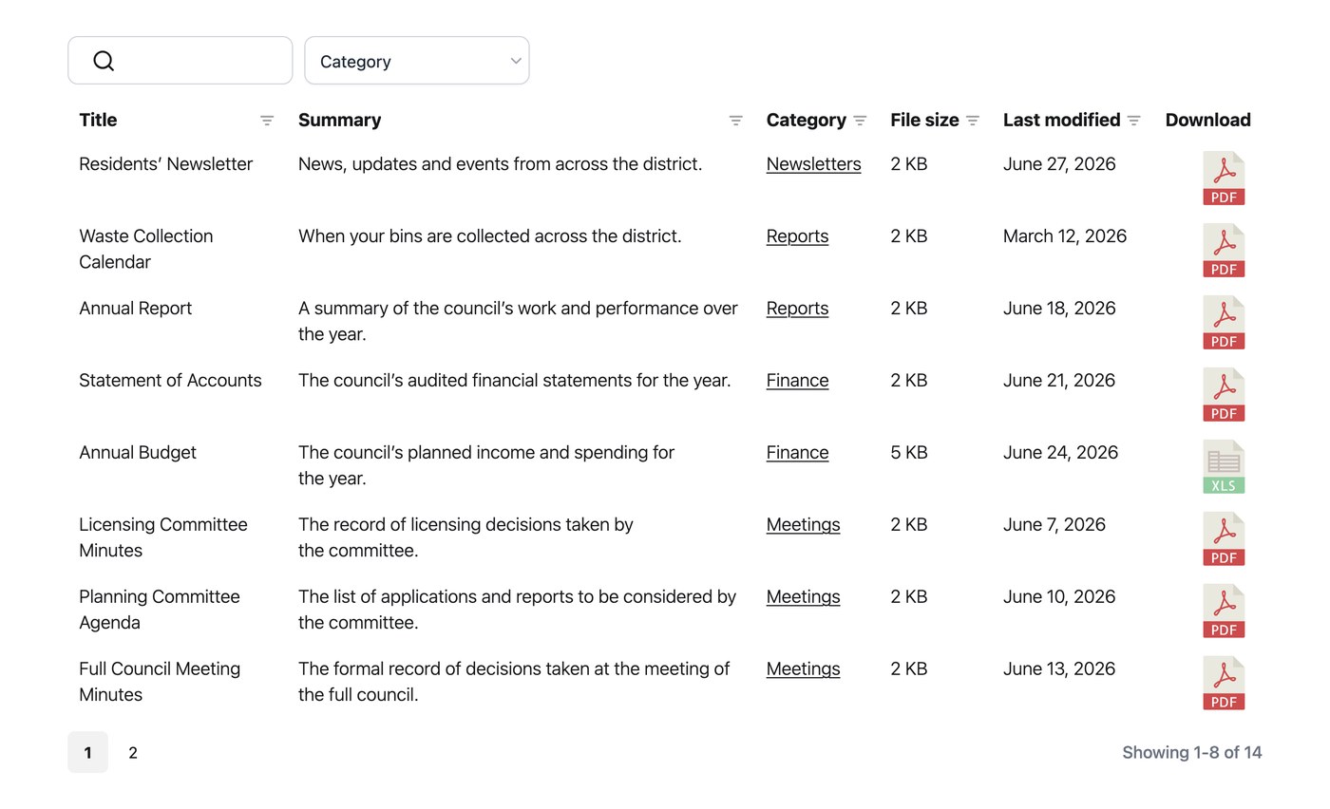Select the Annual Budget title
Image resolution: width=1330 pixels, height=809 pixels.
coord(138,453)
